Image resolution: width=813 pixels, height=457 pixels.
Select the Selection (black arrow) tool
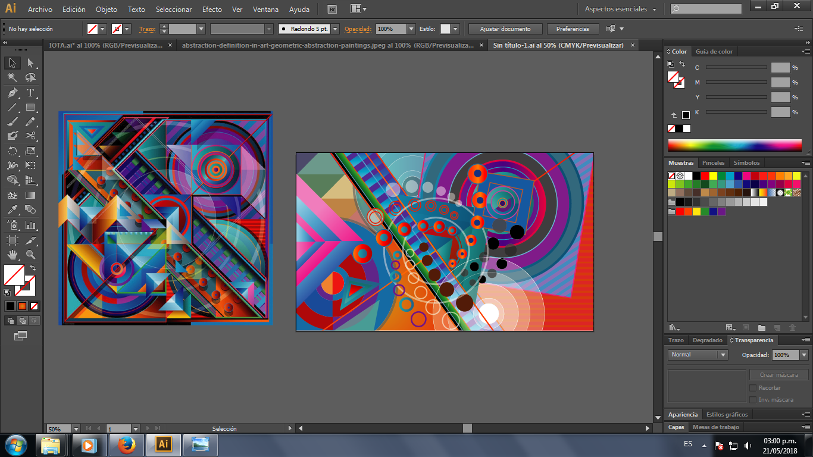(12, 63)
